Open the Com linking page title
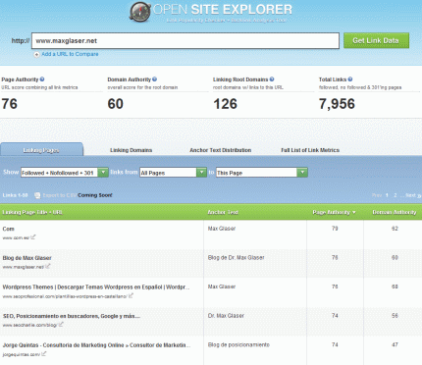The width and height of the screenshot is (422, 365). [9, 229]
